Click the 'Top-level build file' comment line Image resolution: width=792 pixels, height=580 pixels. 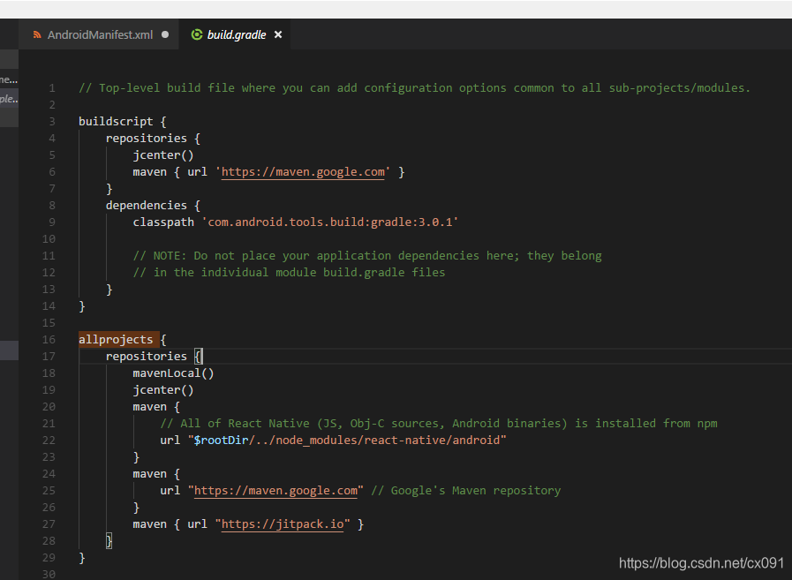[415, 88]
